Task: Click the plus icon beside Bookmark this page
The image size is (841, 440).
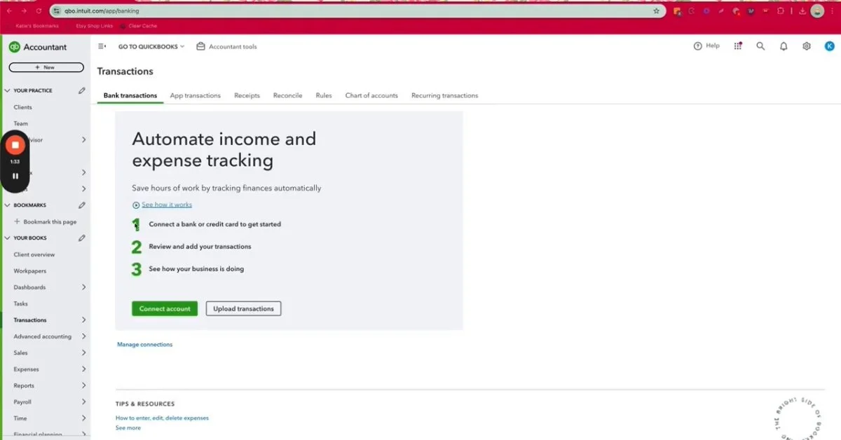Action: click(17, 221)
